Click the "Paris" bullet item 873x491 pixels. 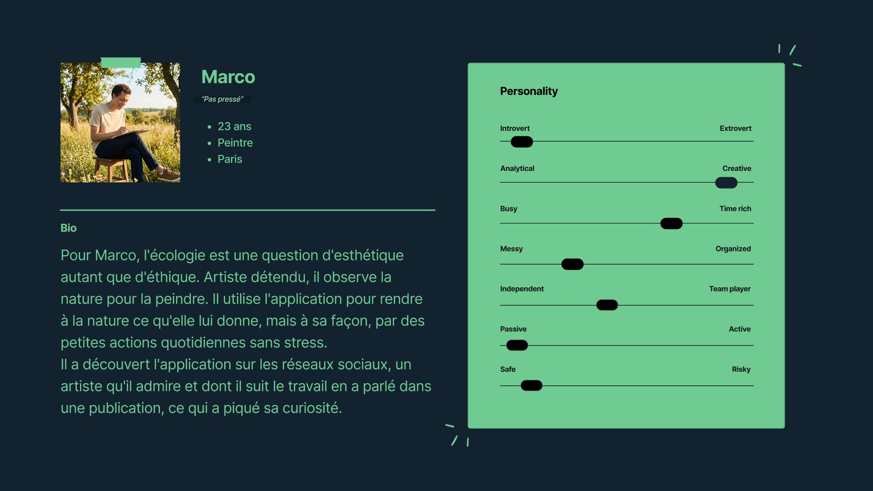click(230, 159)
